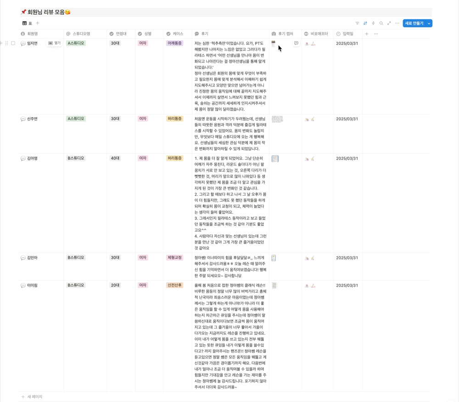This screenshot has width=459, height=402.
Task: Open automations lightning bolt icon
Action: 373,23
